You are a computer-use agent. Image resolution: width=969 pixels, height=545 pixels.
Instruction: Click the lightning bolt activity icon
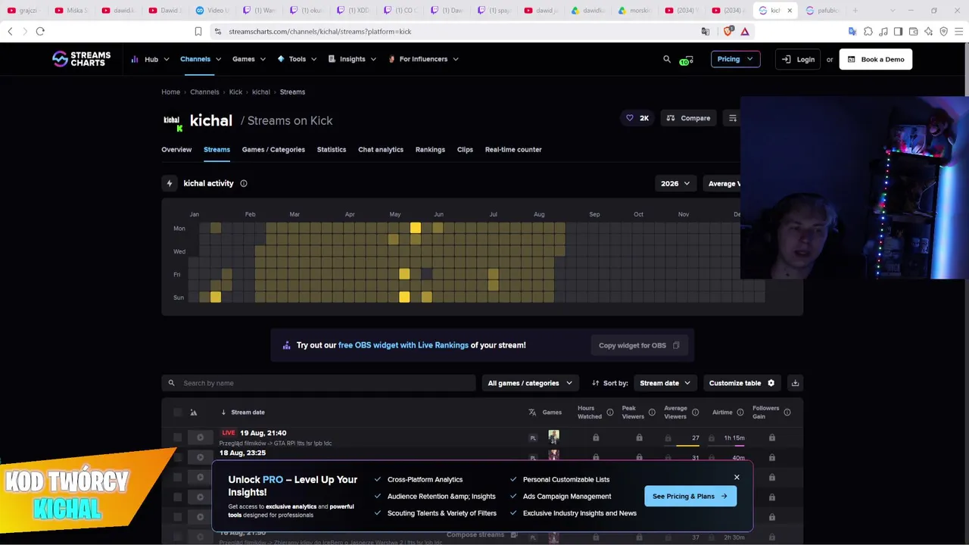coord(170,183)
